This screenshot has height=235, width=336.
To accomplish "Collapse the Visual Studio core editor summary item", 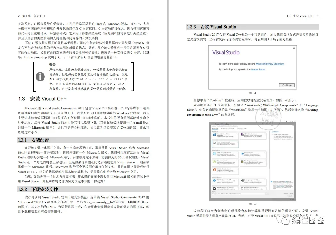I will 273,134.
